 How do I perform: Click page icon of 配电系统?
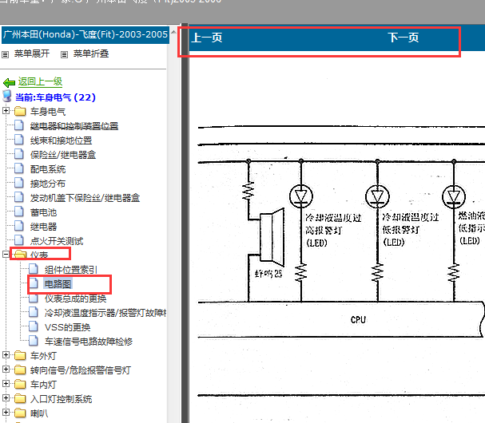pyautogui.click(x=19, y=168)
